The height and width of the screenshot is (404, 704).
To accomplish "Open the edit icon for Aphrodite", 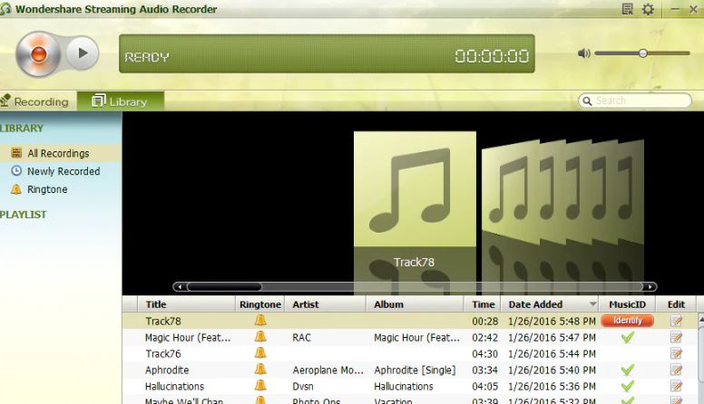I will tap(676, 370).
